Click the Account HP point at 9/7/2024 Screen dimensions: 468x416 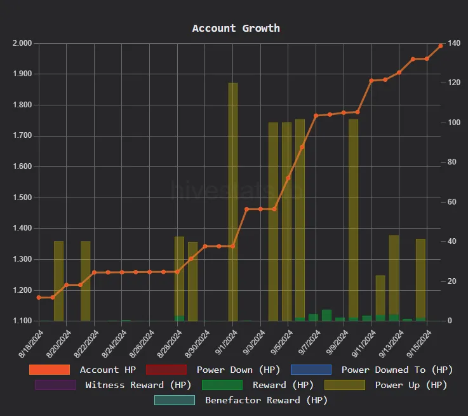[x=316, y=116]
